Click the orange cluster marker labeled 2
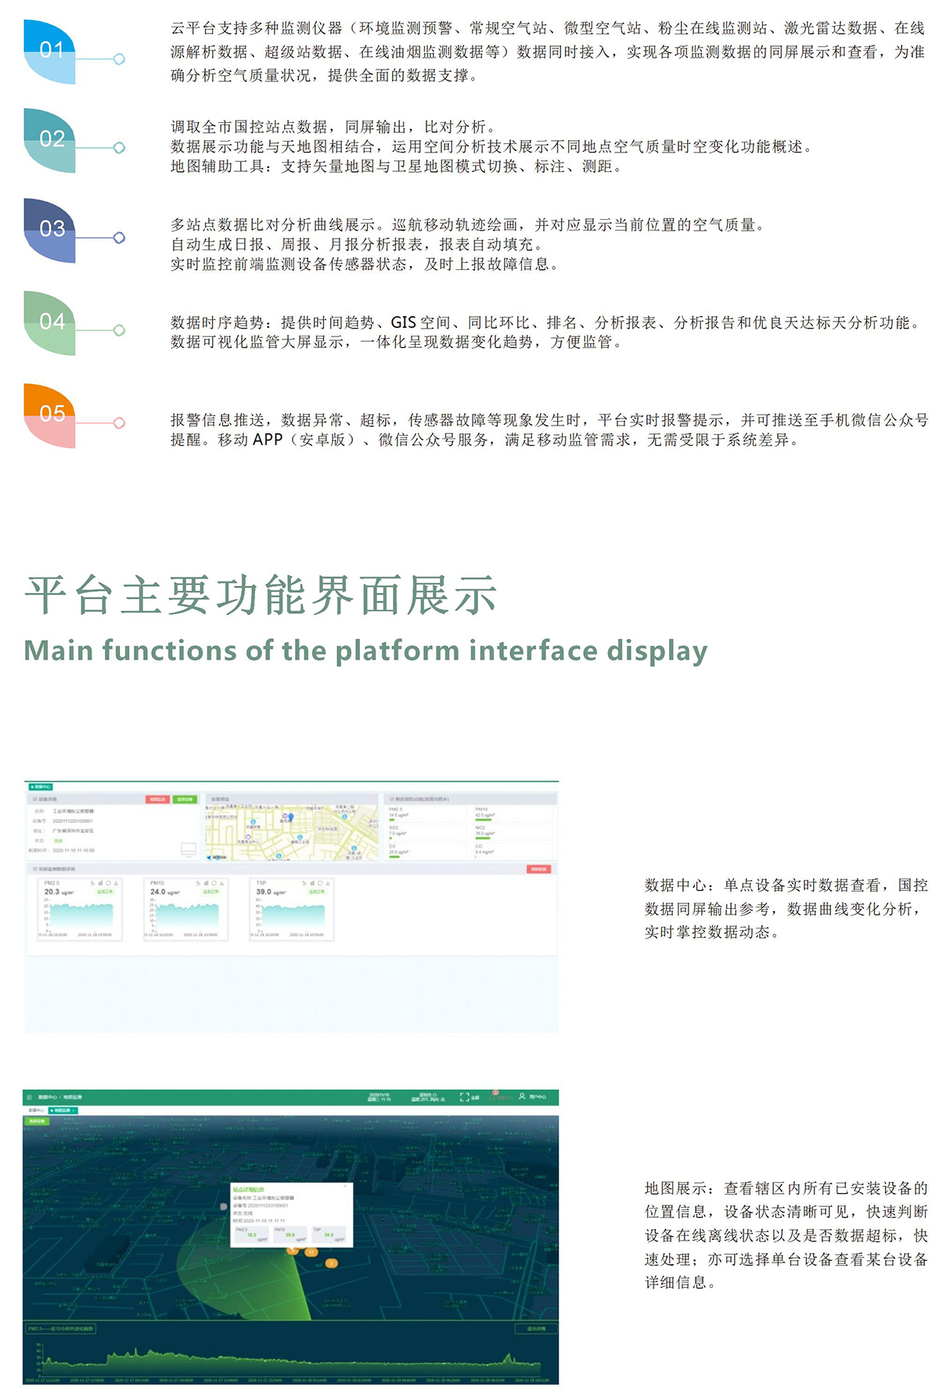 331,1263
